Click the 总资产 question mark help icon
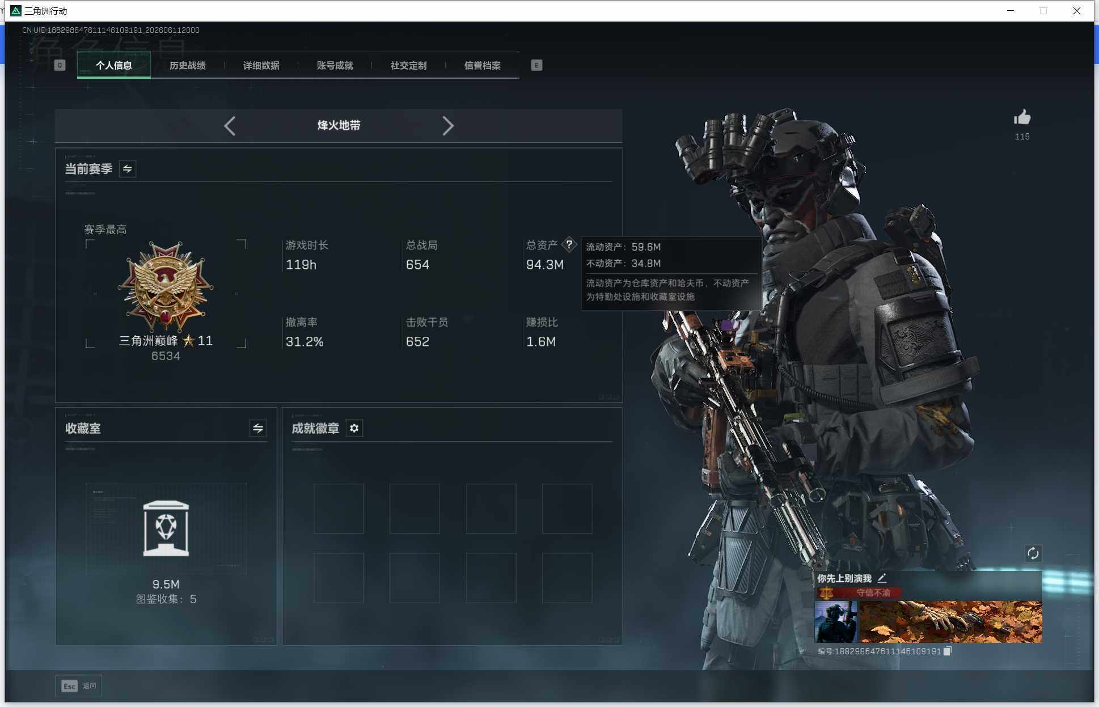This screenshot has height=707, width=1099. tap(569, 245)
